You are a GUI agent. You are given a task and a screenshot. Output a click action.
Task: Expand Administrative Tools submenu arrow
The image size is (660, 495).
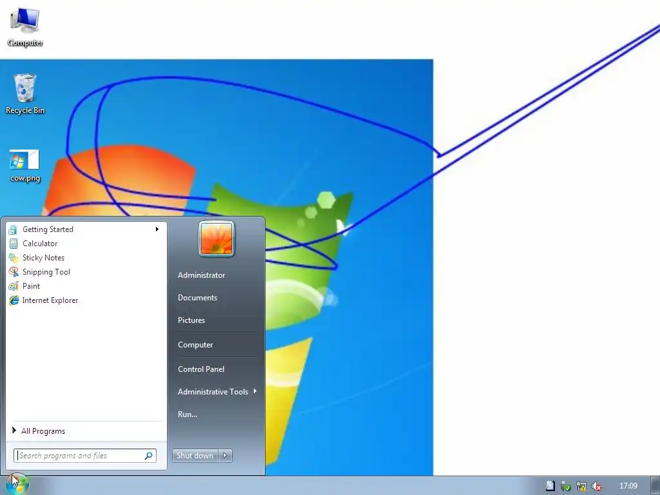click(255, 391)
